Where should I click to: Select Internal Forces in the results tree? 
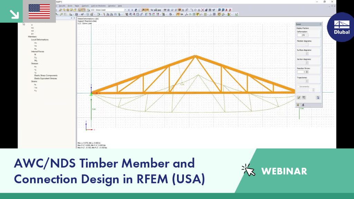[x=37, y=51]
